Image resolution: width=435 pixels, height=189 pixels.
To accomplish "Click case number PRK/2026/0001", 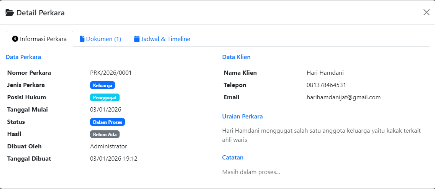I will tap(111, 73).
